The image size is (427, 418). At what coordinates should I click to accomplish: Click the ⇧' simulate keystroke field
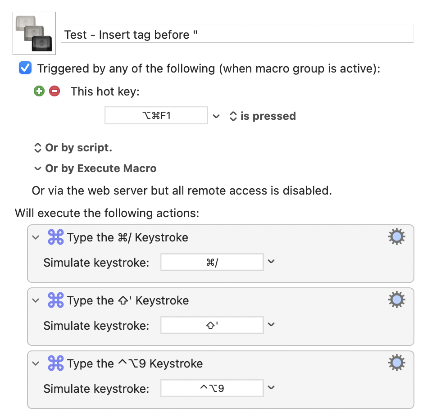[212, 325]
